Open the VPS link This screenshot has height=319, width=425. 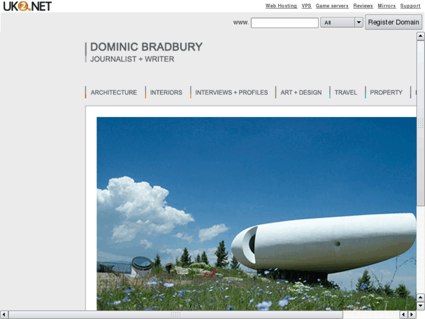click(306, 6)
